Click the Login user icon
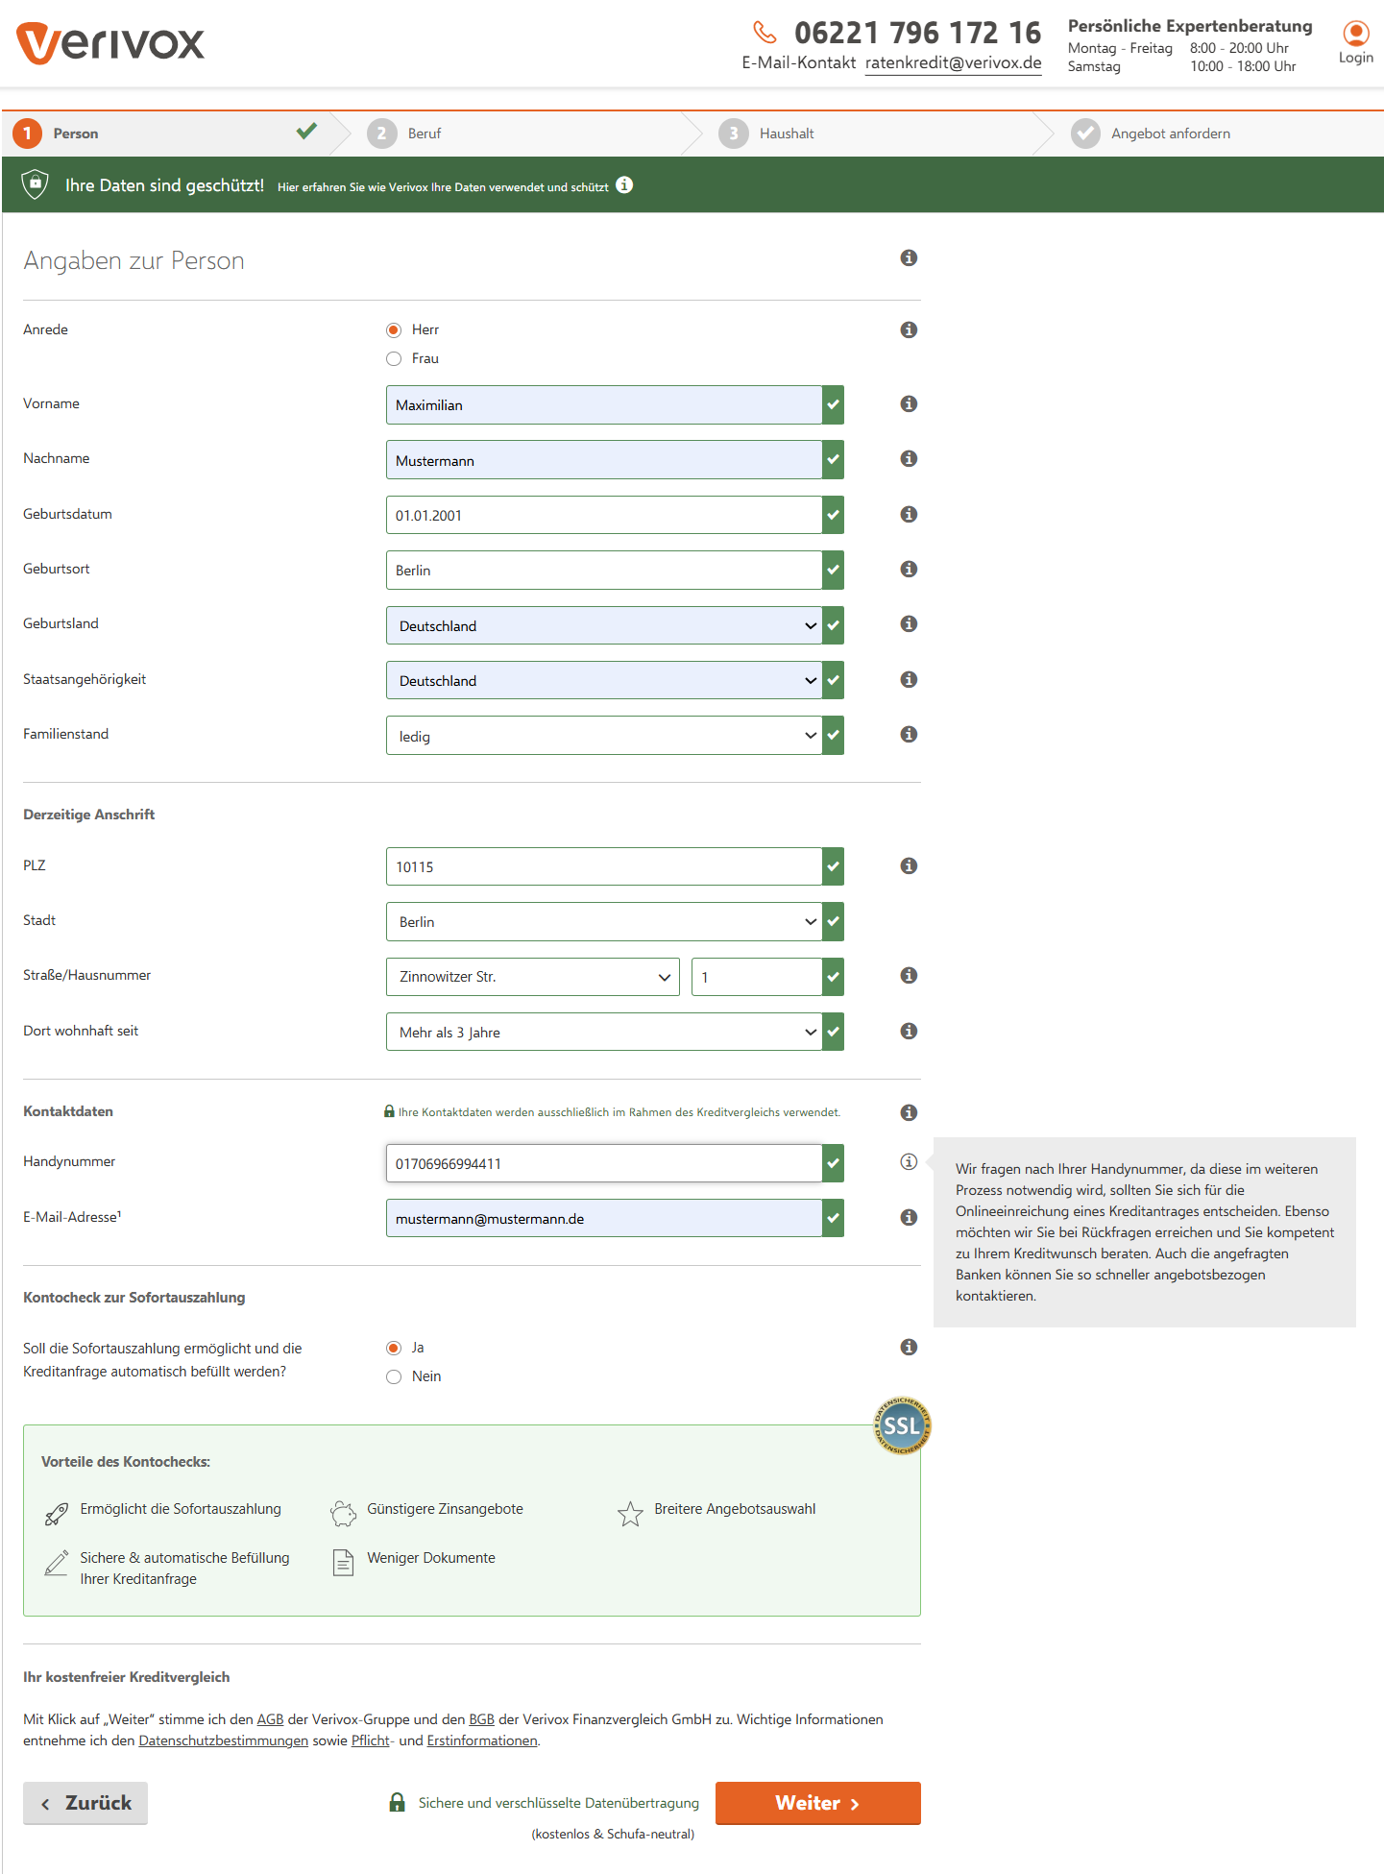1384x1874 pixels. tap(1355, 35)
